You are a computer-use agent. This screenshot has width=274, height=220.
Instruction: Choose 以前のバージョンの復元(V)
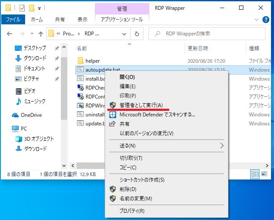click(x=166, y=133)
